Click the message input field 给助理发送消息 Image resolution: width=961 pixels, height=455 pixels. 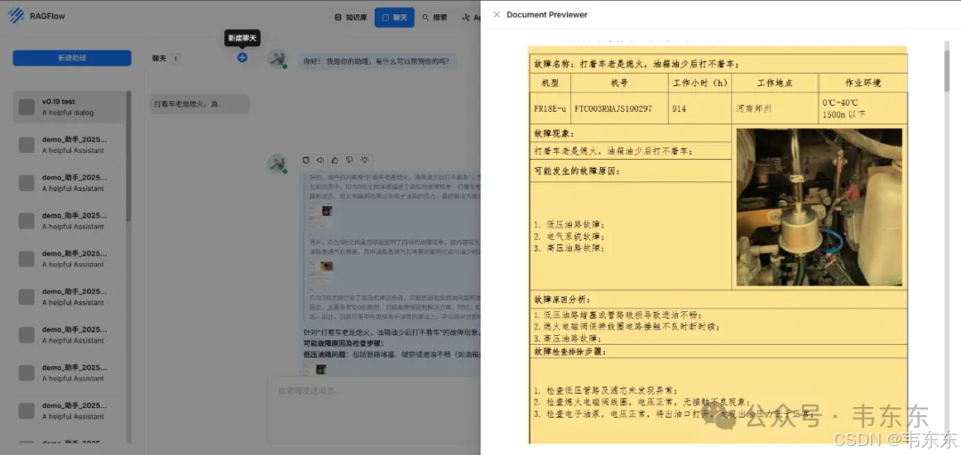(x=373, y=409)
